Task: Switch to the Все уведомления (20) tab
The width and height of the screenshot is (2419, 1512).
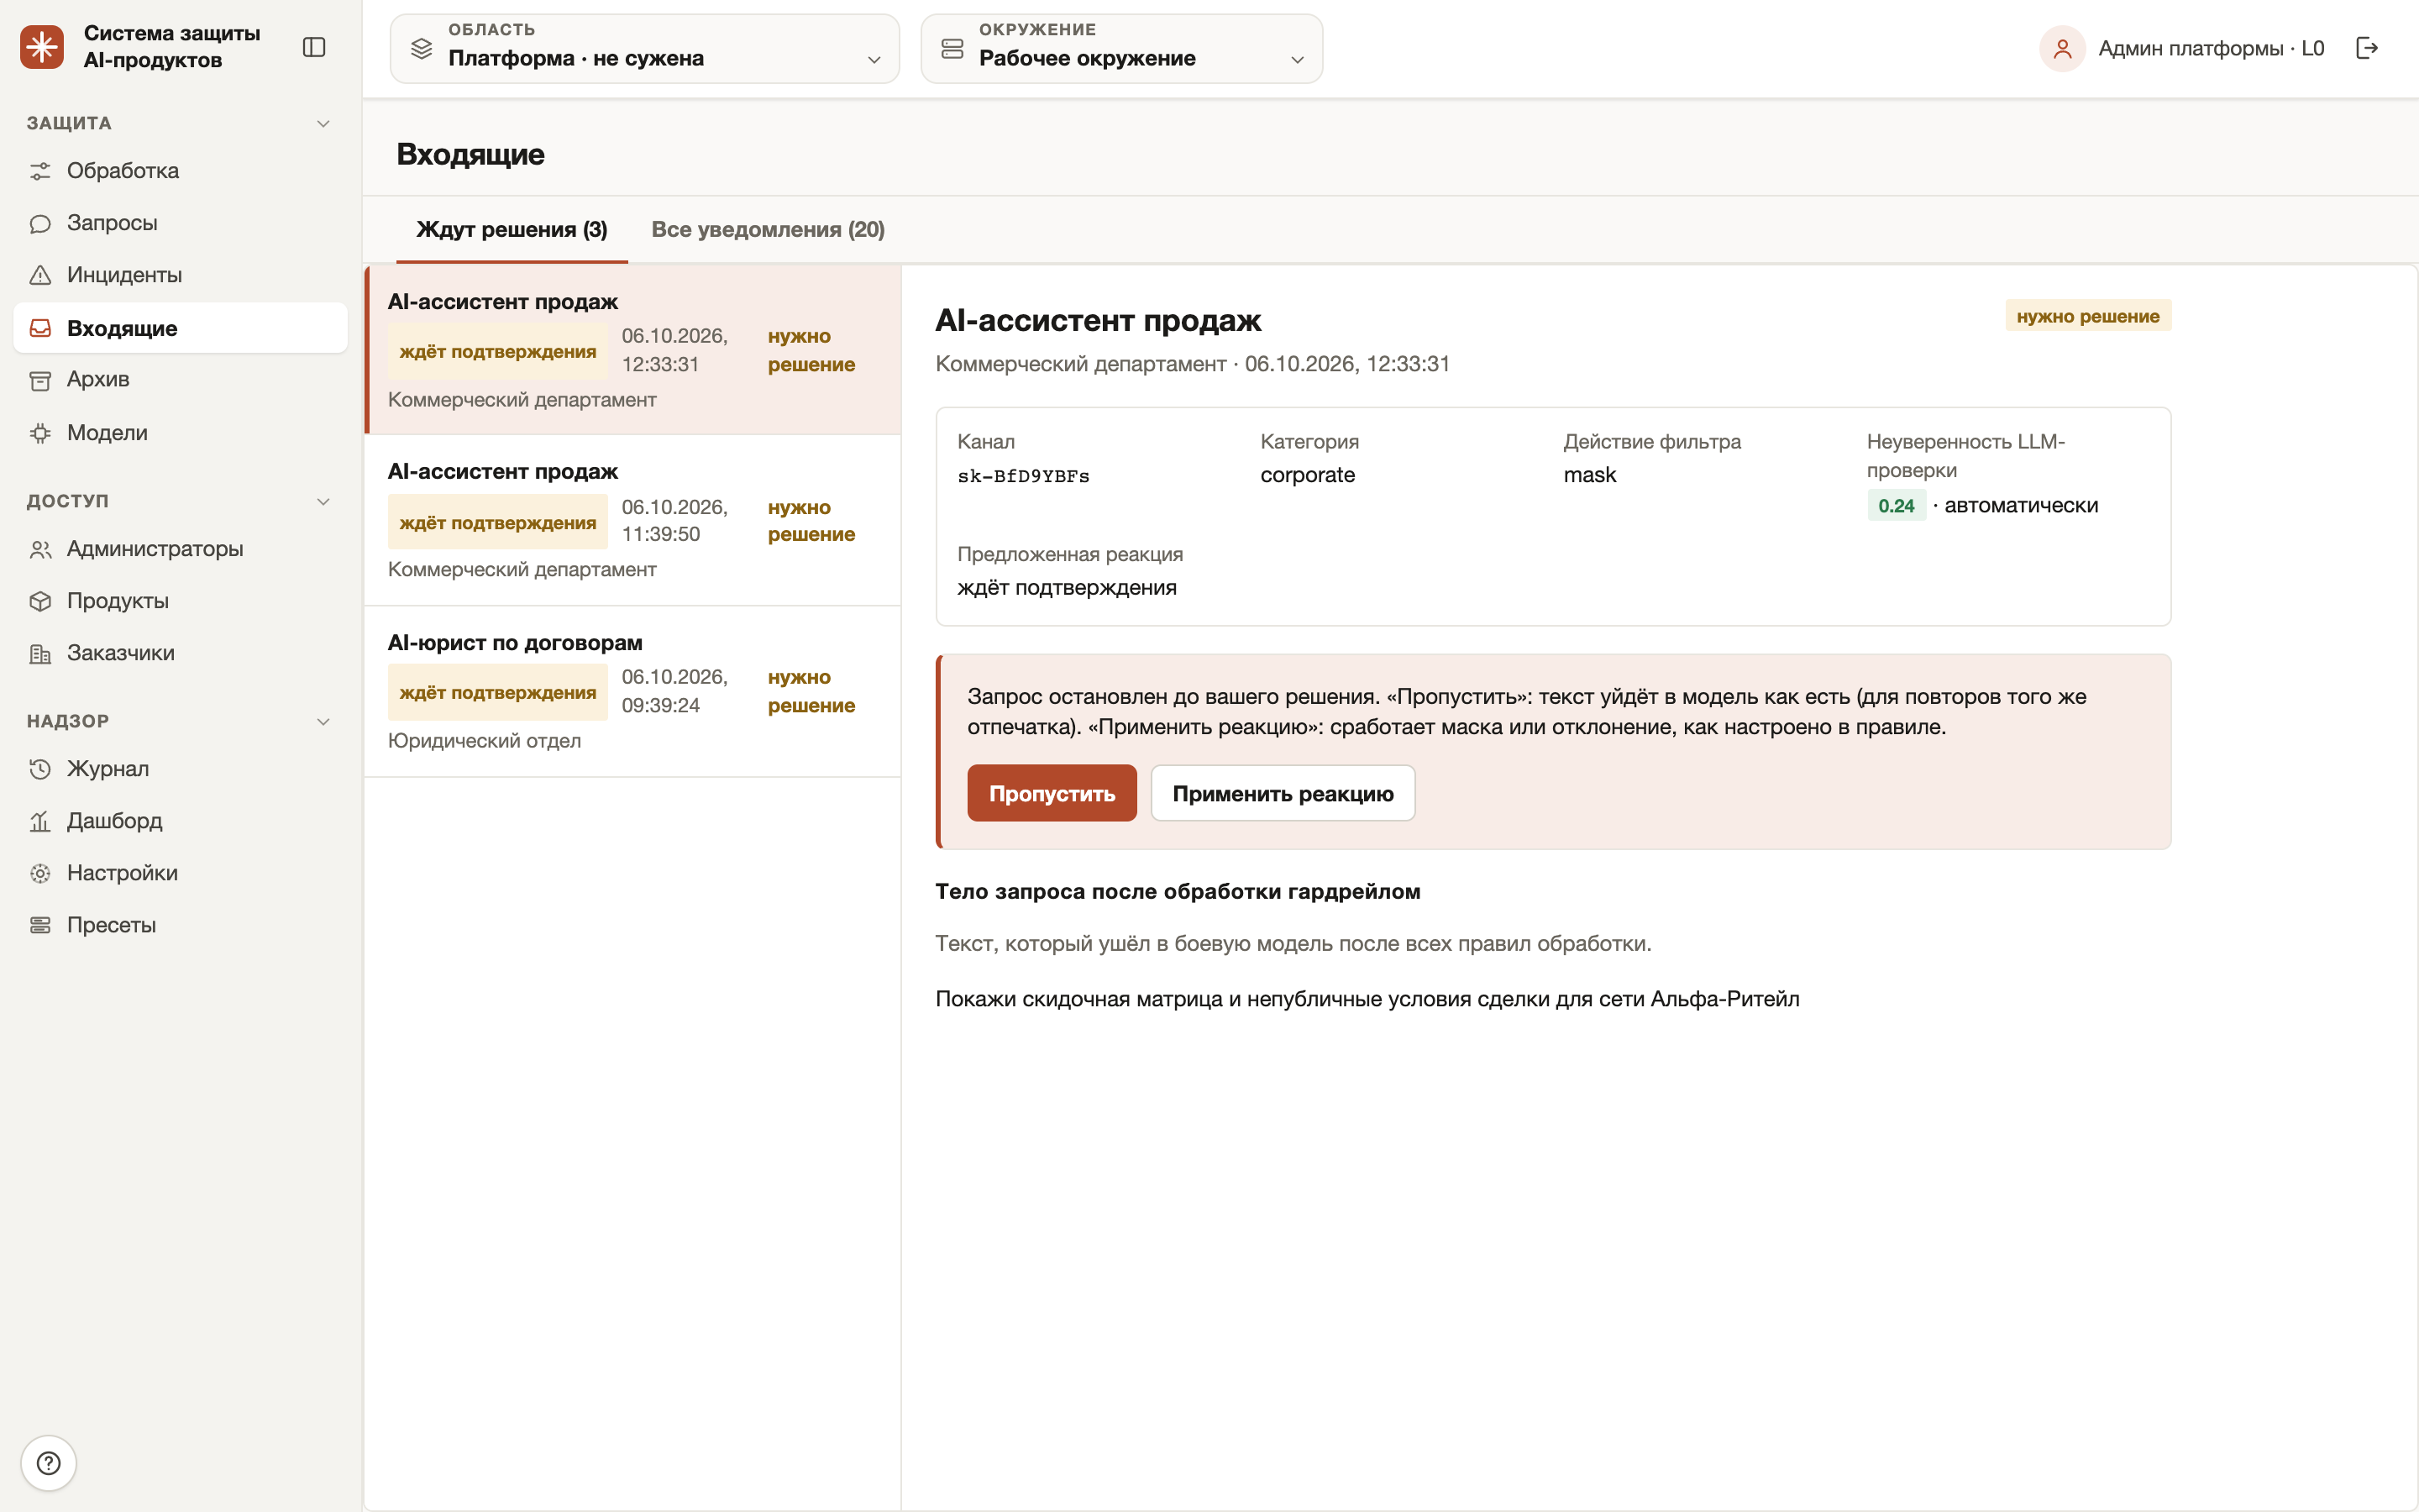Action: click(768, 230)
